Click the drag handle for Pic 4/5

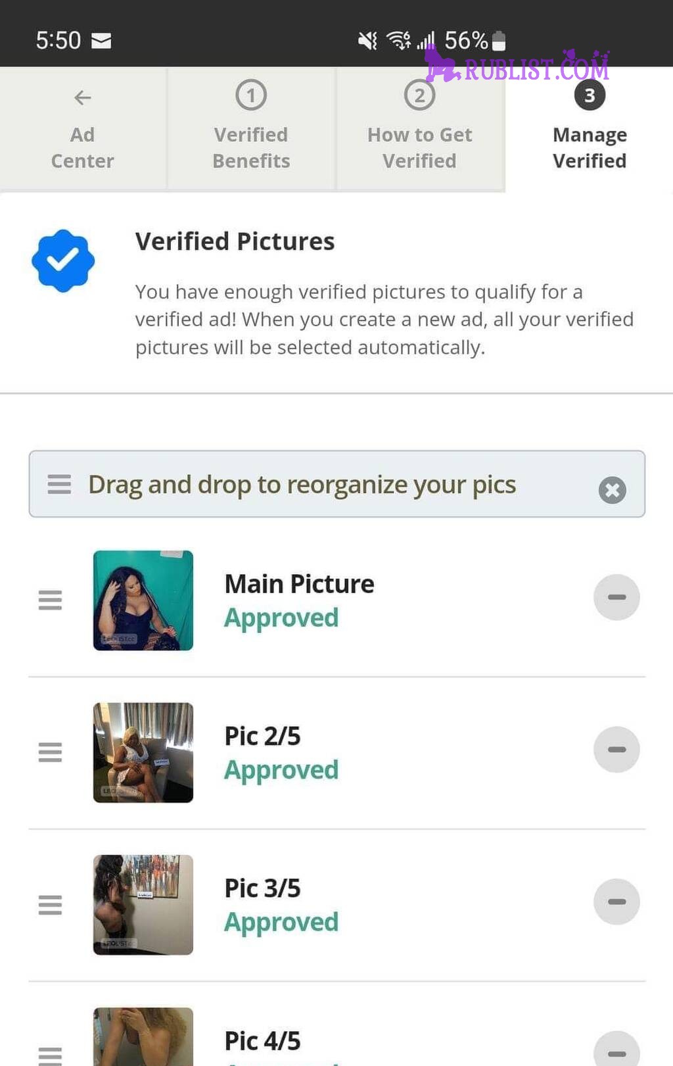click(x=50, y=1055)
